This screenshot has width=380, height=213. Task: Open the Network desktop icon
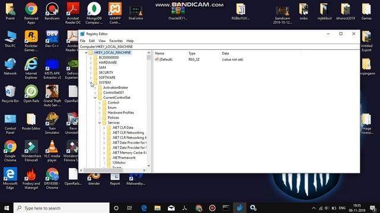pyautogui.click(x=10, y=67)
